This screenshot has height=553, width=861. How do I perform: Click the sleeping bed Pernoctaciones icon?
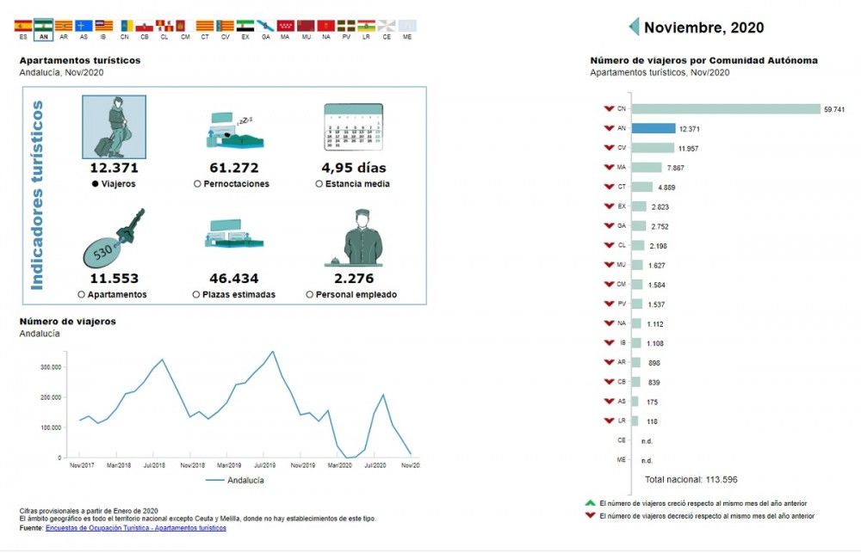point(235,130)
